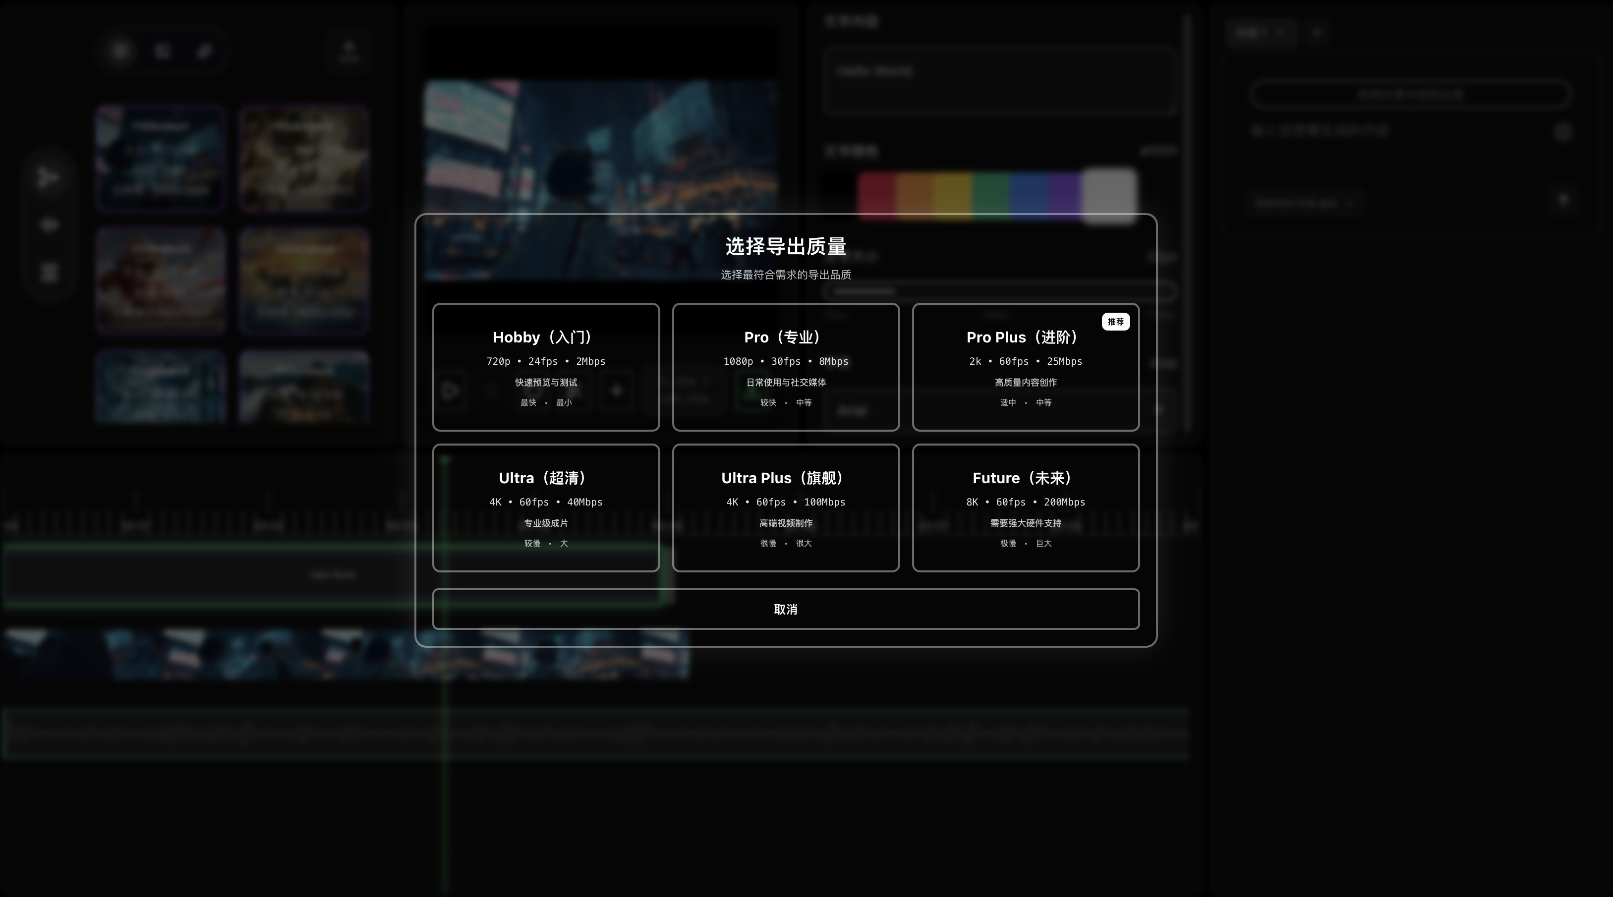1613x897 pixels.
Task: Click the 推荐 badge on Pro Plus card
Action: 1116,321
